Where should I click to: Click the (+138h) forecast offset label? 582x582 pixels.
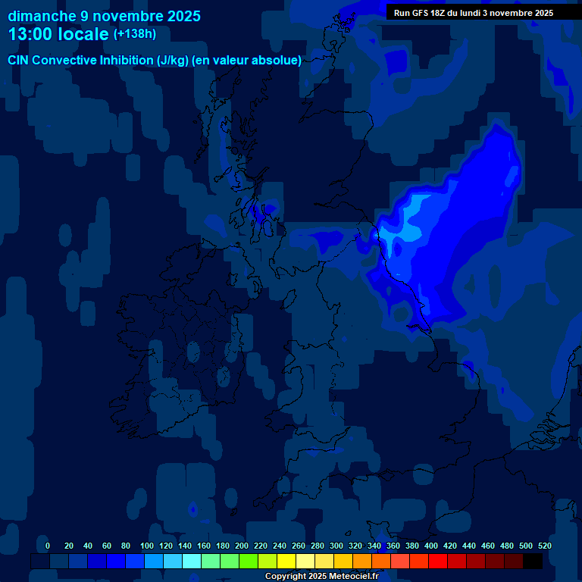click(x=134, y=35)
